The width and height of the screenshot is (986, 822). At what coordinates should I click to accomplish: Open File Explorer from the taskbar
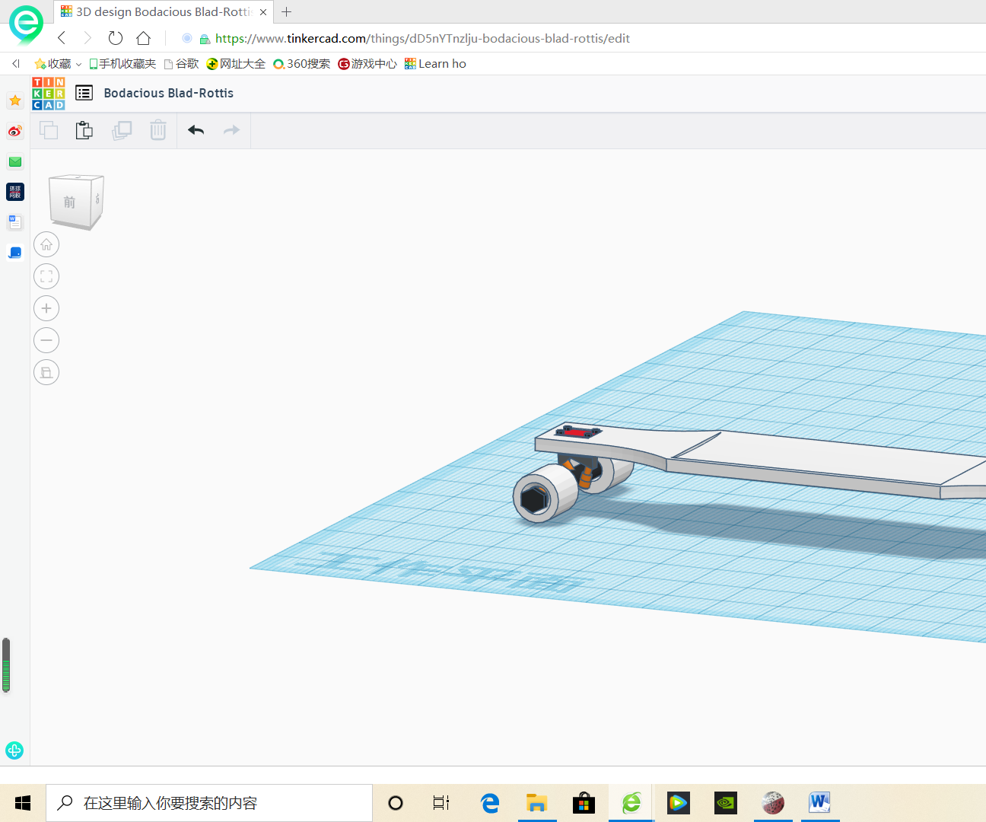(537, 803)
